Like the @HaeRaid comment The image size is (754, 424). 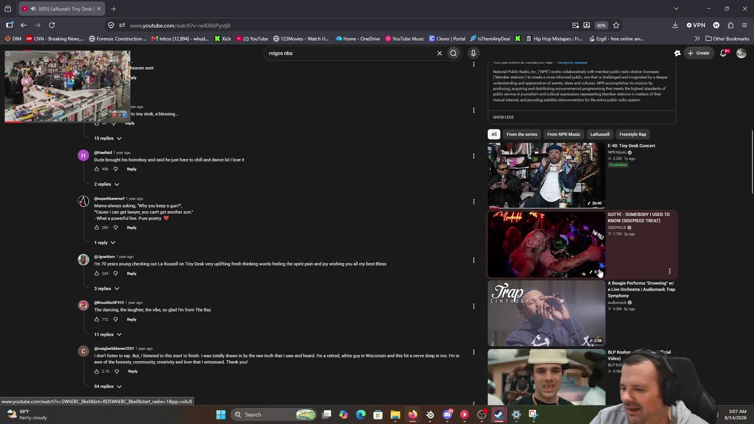(97, 169)
